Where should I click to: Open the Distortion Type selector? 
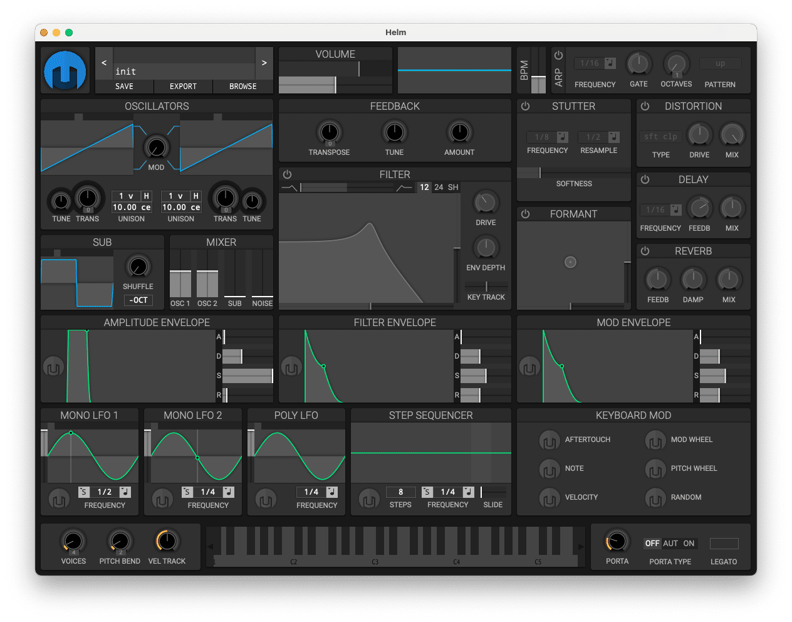coord(661,137)
